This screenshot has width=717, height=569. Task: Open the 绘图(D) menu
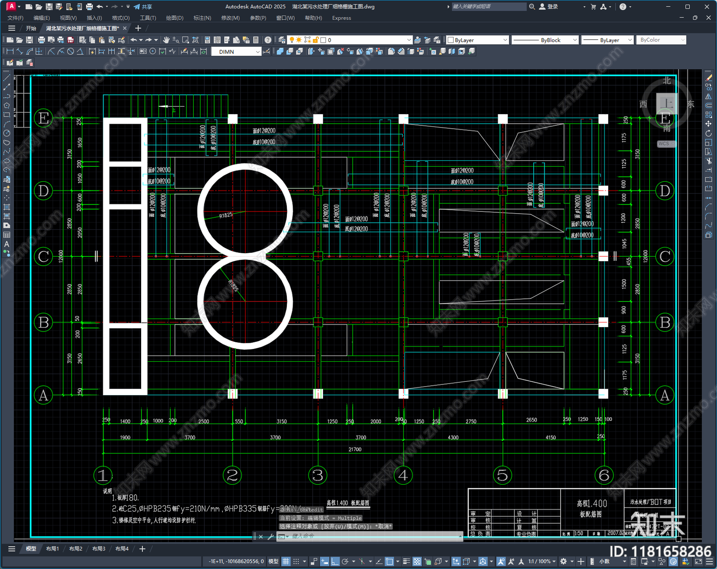coord(175,18)
